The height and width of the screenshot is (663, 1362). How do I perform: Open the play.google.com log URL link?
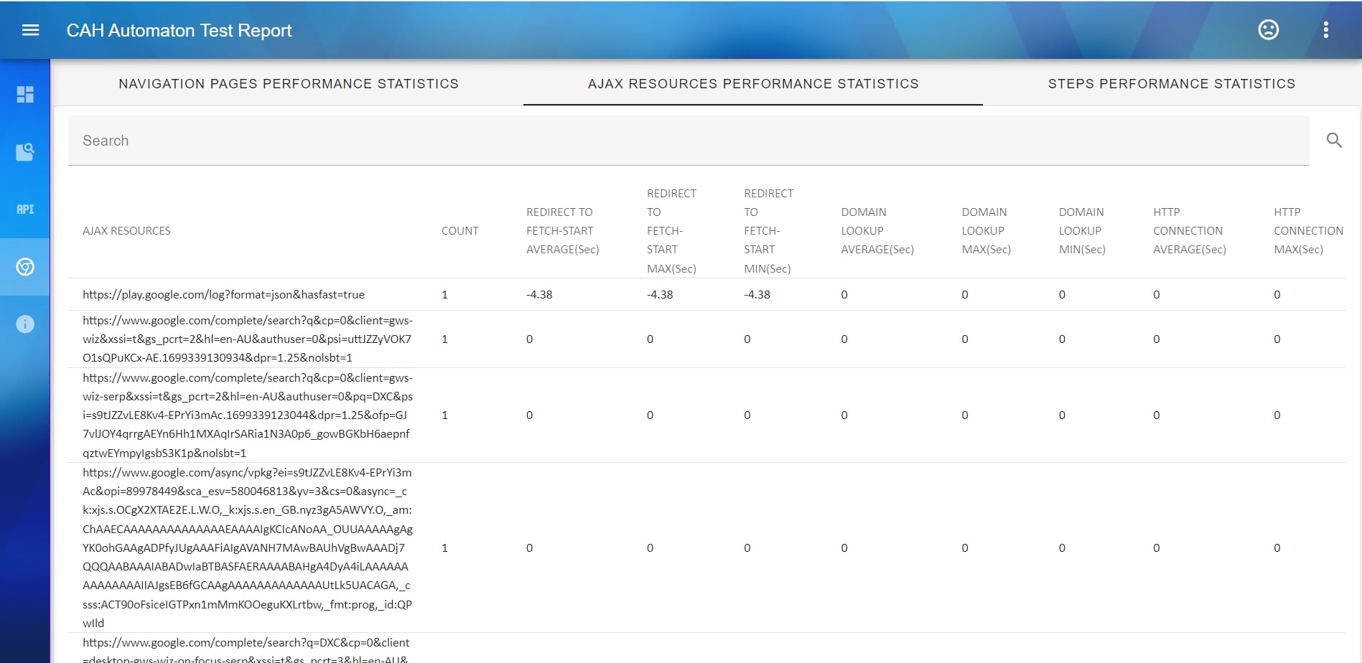click(x=223, y=294)
